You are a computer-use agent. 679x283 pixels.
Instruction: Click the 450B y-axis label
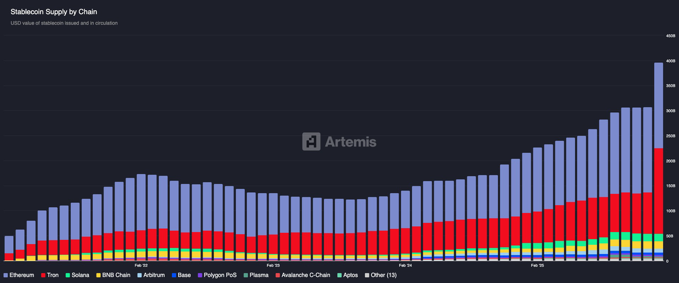coord(671,36)
